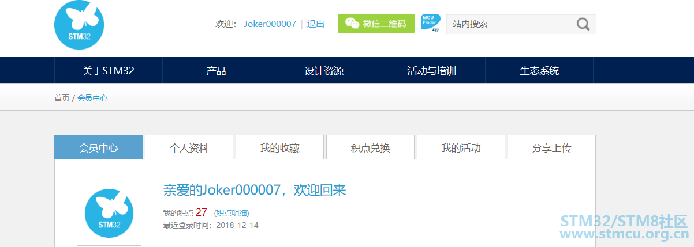Click the 我的积点 label
Image resolution: width=694 pixels, height=247 pixels.
[178, 213]
